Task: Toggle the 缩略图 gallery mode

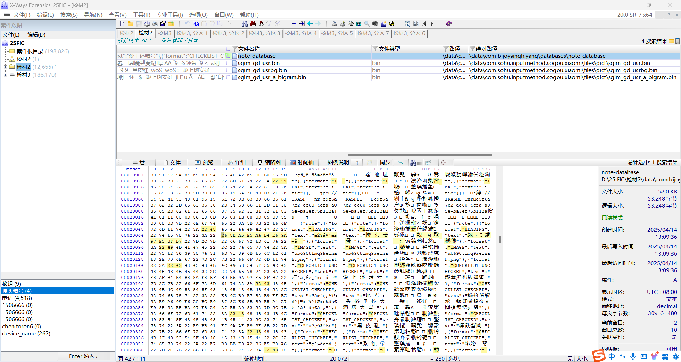Action: tap(269, 163)
